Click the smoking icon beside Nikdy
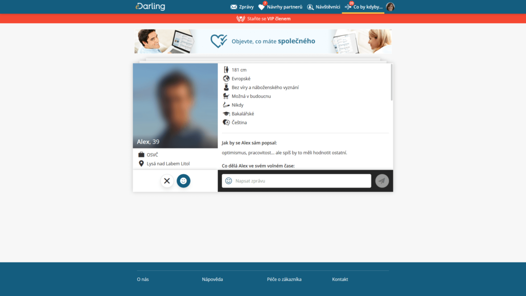526x296 pixels. click(226, 105)
